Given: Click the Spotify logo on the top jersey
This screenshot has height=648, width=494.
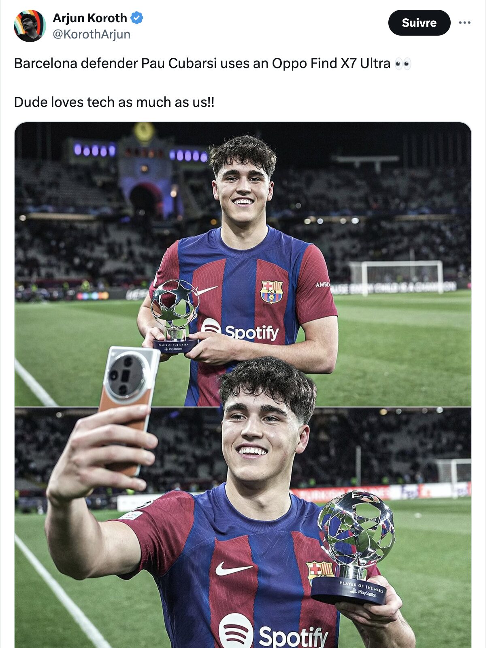Looking at the screenshot, I should point(240,331).
